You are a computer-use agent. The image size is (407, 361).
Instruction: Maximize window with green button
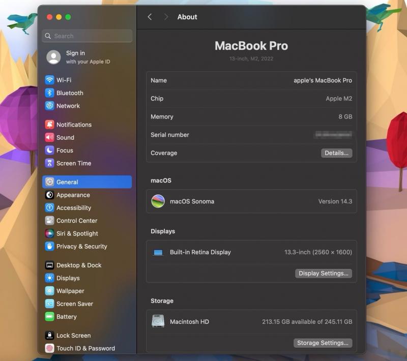click(x=68, y=17)
